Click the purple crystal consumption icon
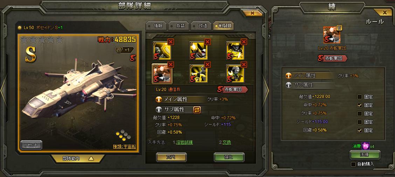Screen dimensions: 395x177 (366, 146)
